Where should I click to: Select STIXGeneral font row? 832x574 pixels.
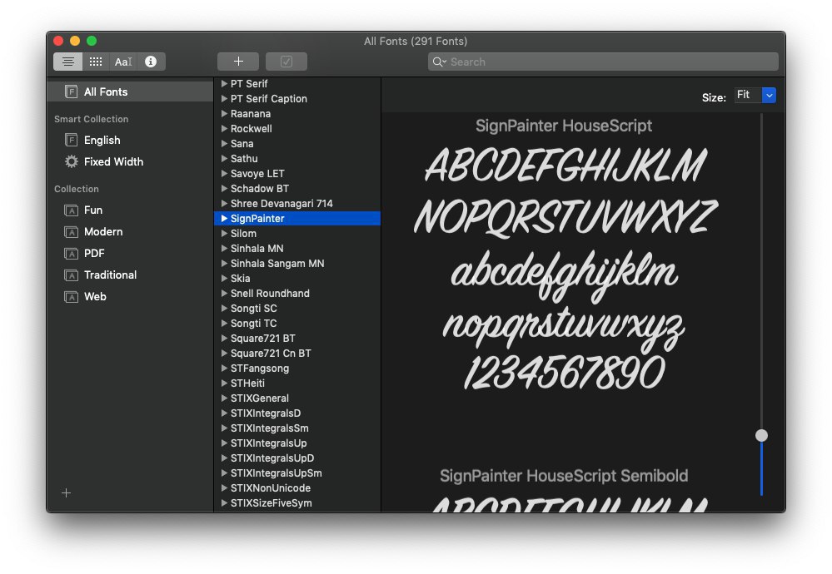click(297, 398)
